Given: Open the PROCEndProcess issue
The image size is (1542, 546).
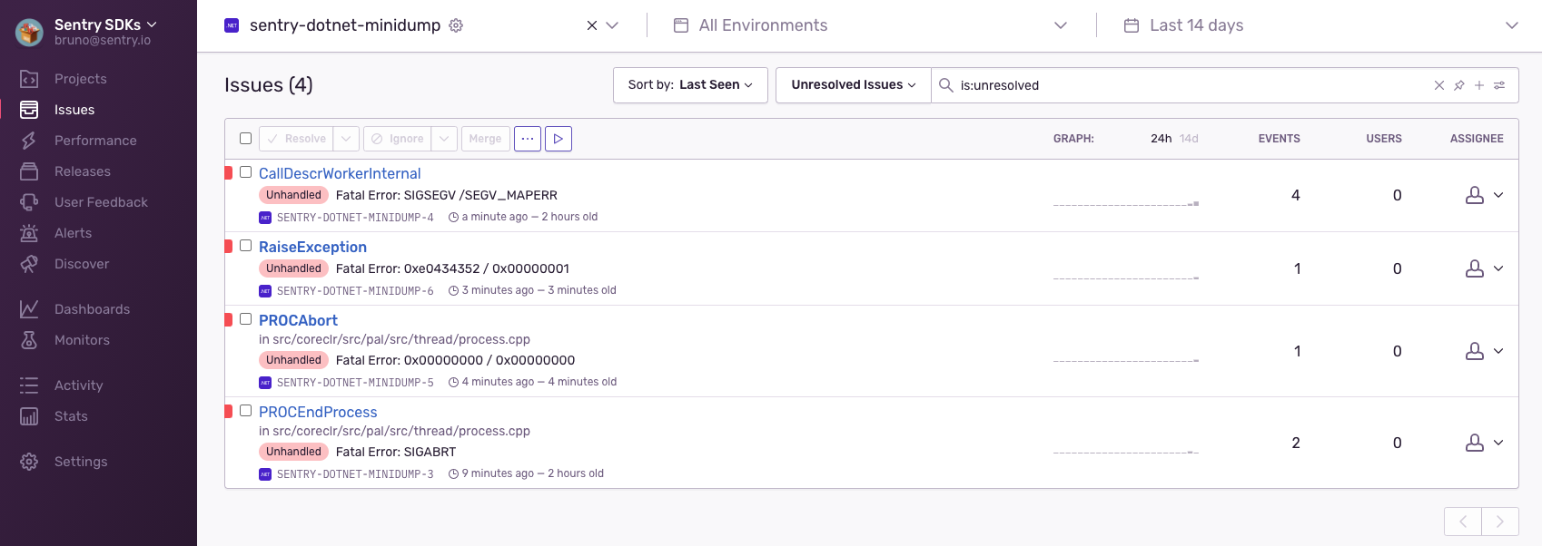Looking at the screenshot, I should pos(318,412).
